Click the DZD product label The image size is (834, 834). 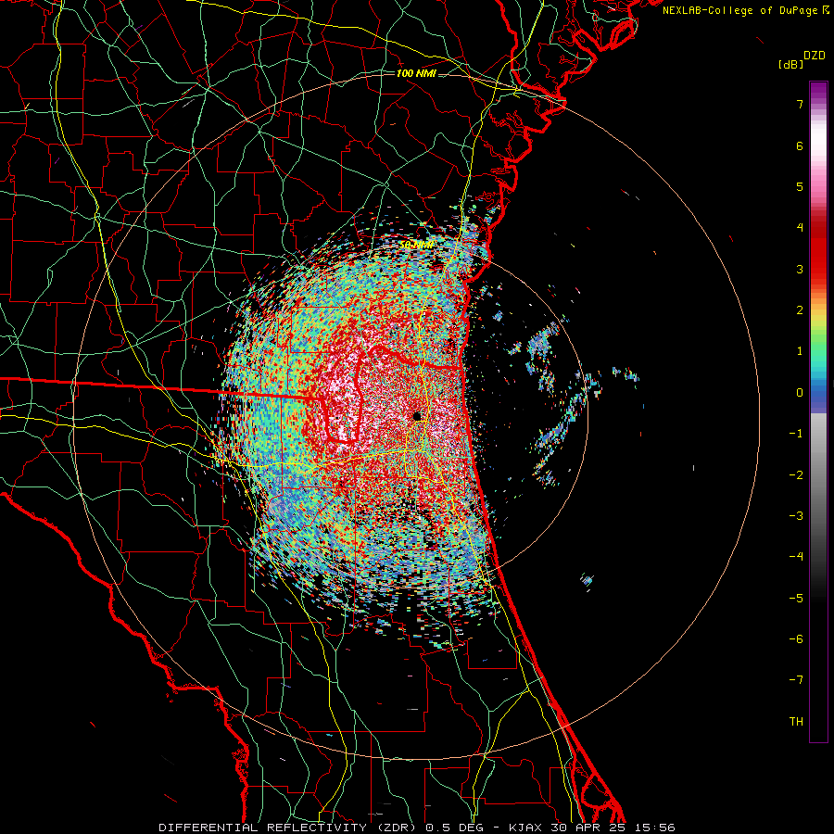coord(815,56)
